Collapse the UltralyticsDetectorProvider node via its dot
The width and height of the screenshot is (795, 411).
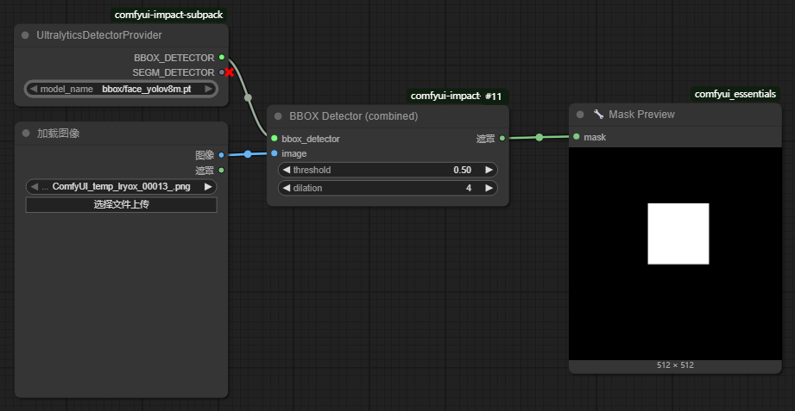point(26,35)
